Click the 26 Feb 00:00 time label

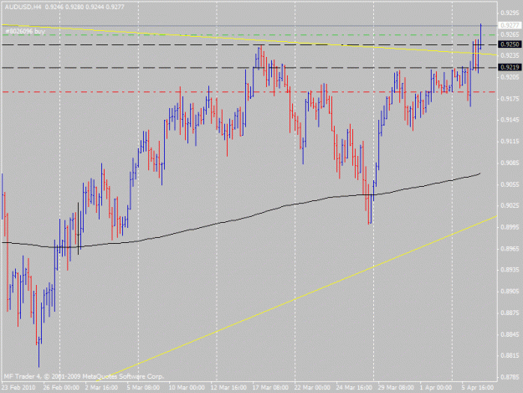[x=61, y=388]
